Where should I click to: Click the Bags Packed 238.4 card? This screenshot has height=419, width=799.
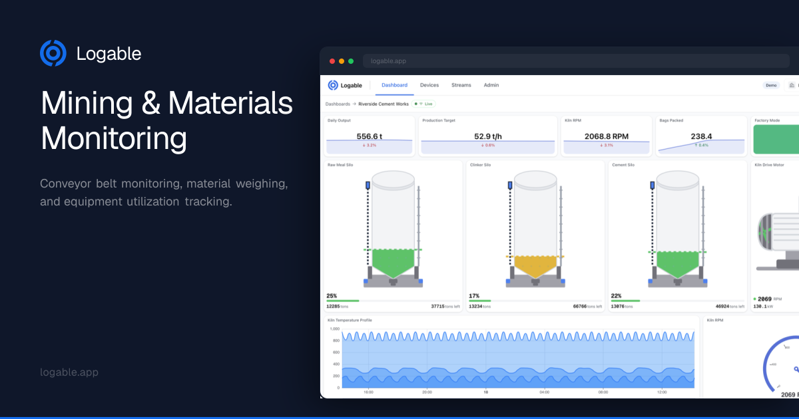701,136
